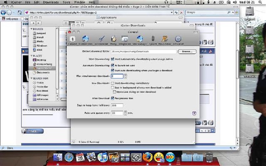Open the Apple menu
266x166 pixels.
[6, 2]
